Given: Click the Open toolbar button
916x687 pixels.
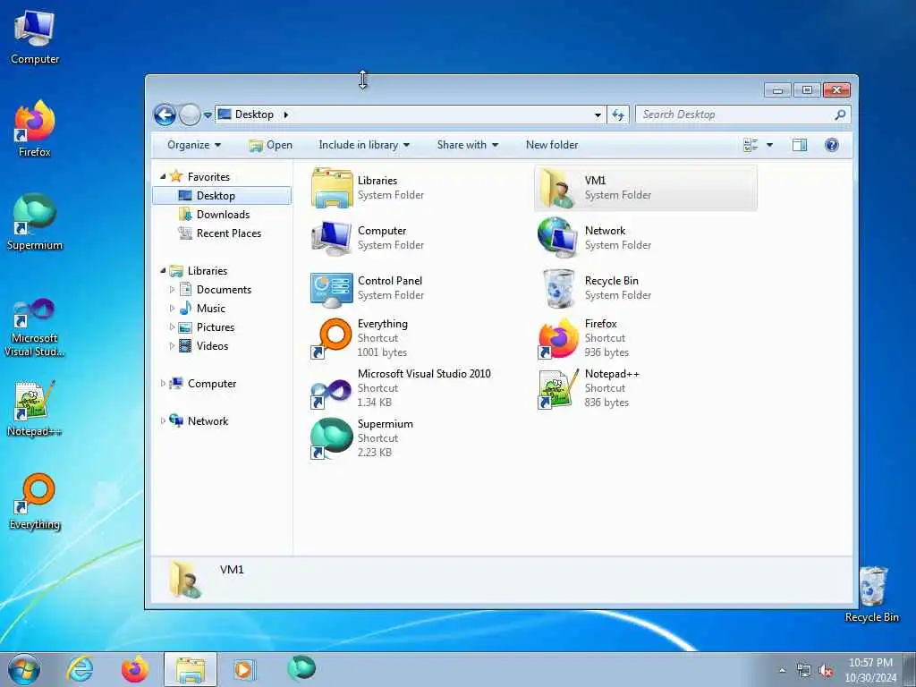Looking at the screenshot, I should tap(270, 145).
